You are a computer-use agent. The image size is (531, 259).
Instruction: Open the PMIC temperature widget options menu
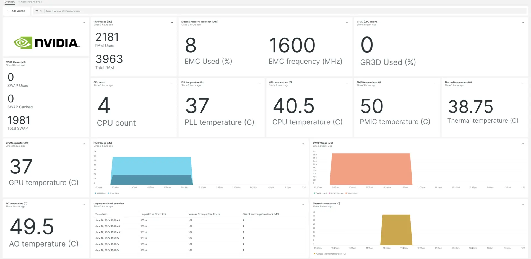[x=435, y=83]
